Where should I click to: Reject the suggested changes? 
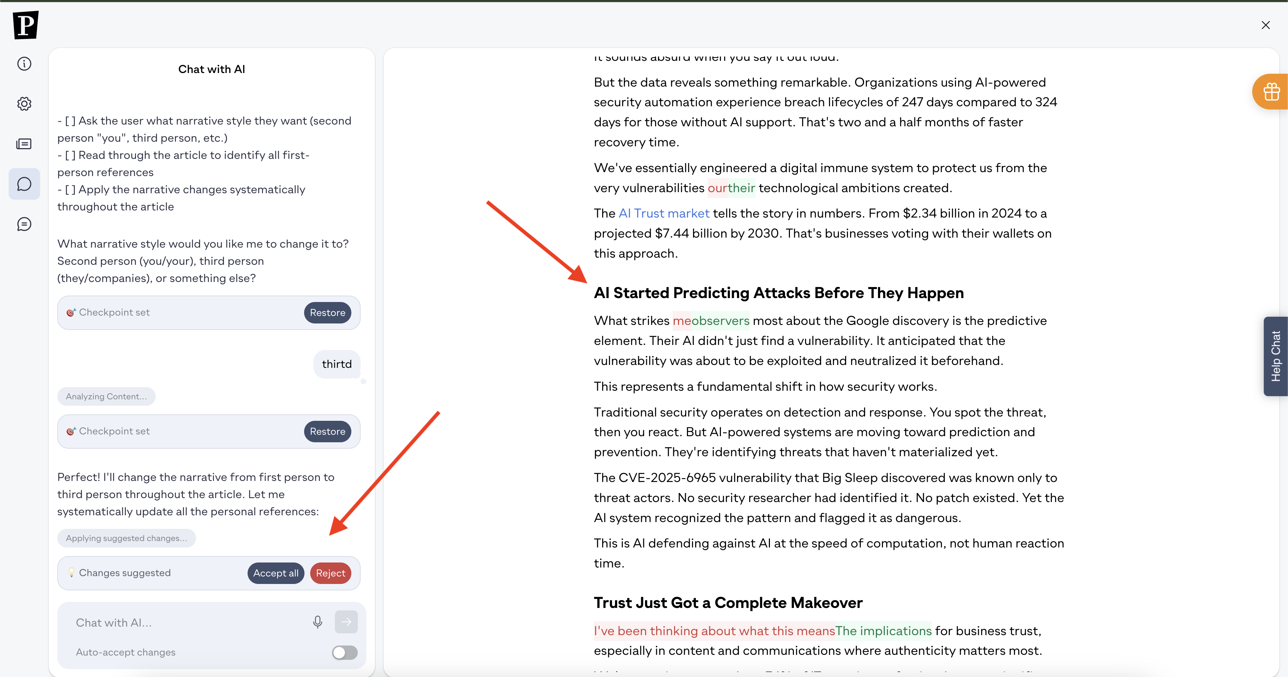(x=331, y=573)
